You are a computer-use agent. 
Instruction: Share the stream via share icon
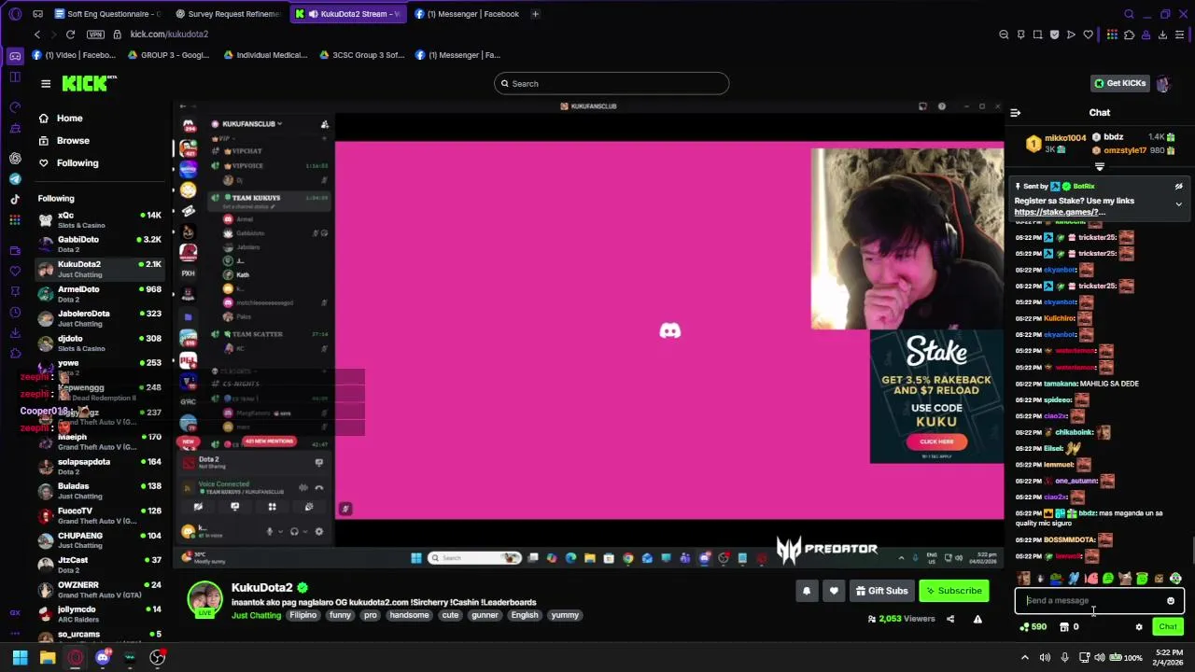click(x=950, y=619)
